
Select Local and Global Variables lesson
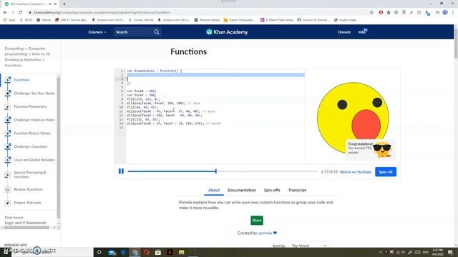(34, 160)
